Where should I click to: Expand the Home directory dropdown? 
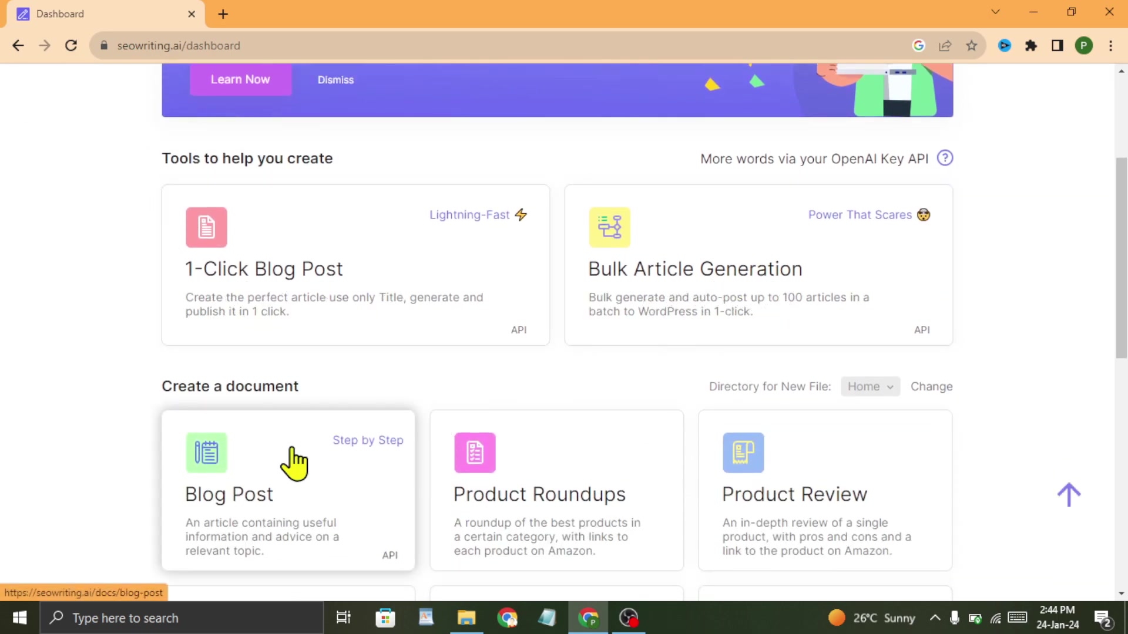870,386
